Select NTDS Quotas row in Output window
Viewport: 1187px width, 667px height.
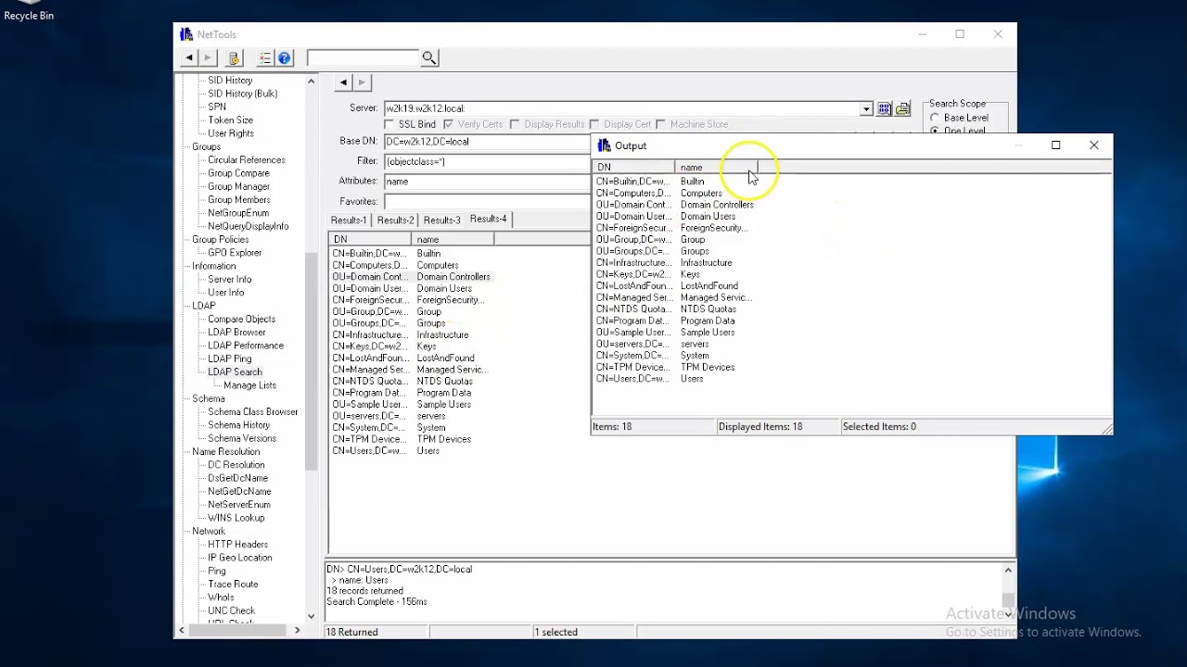[x=675, y=309]
